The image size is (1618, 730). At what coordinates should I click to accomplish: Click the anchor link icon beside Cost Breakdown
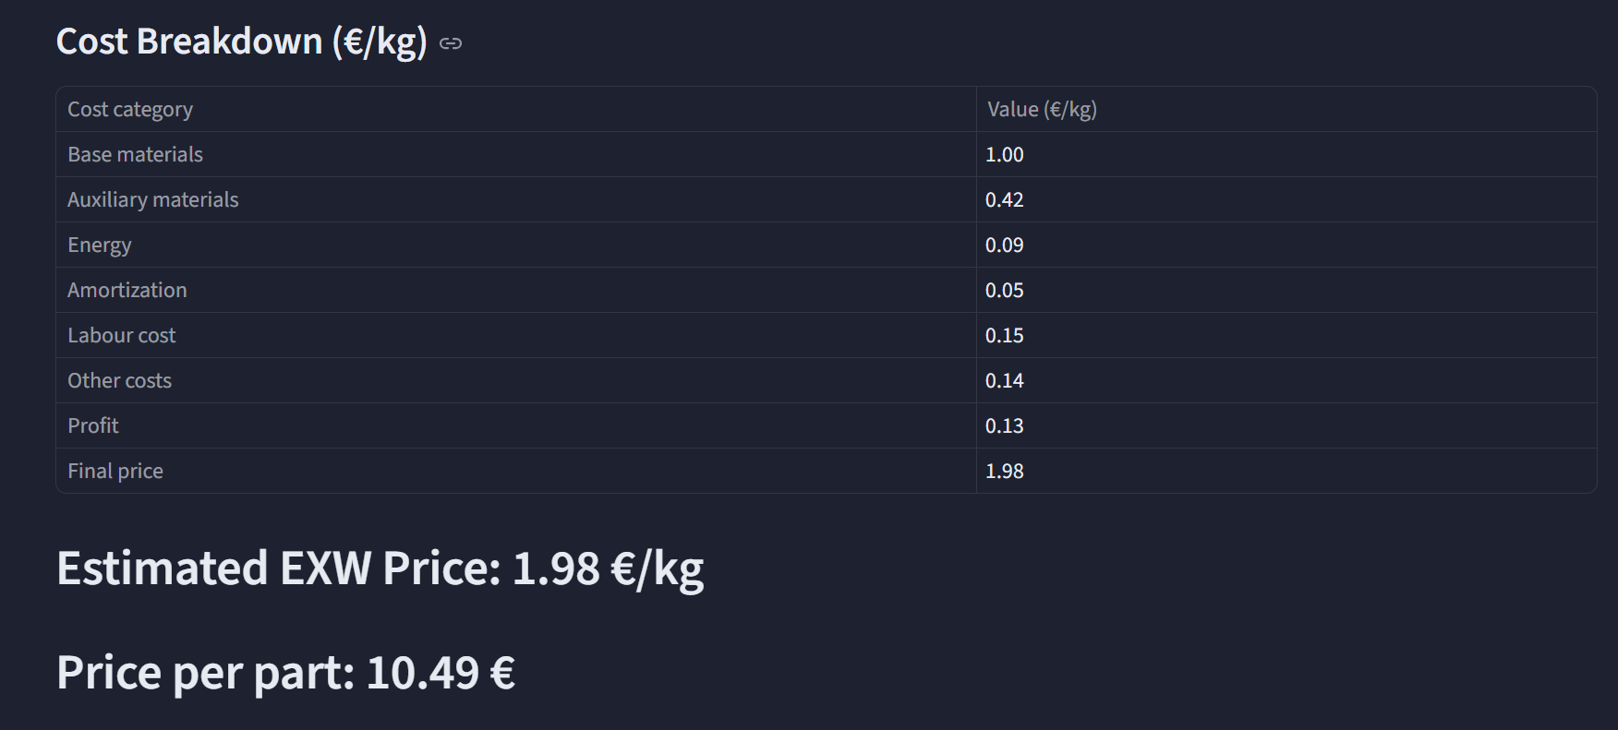pyautogui.click(x=451, y=43)
